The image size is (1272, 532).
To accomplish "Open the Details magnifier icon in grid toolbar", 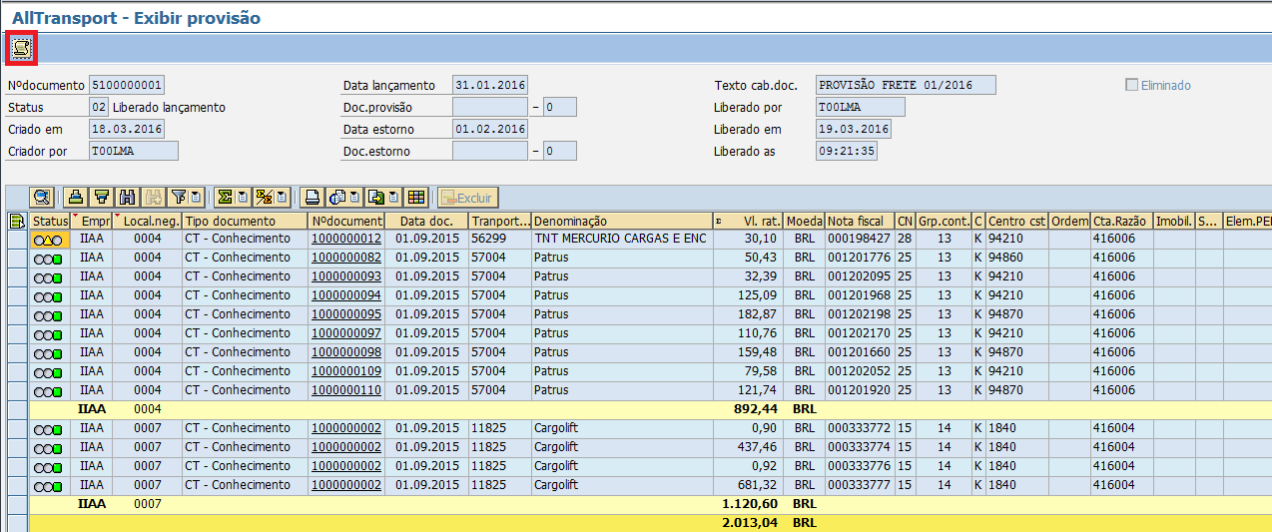I will coord(42,198).
